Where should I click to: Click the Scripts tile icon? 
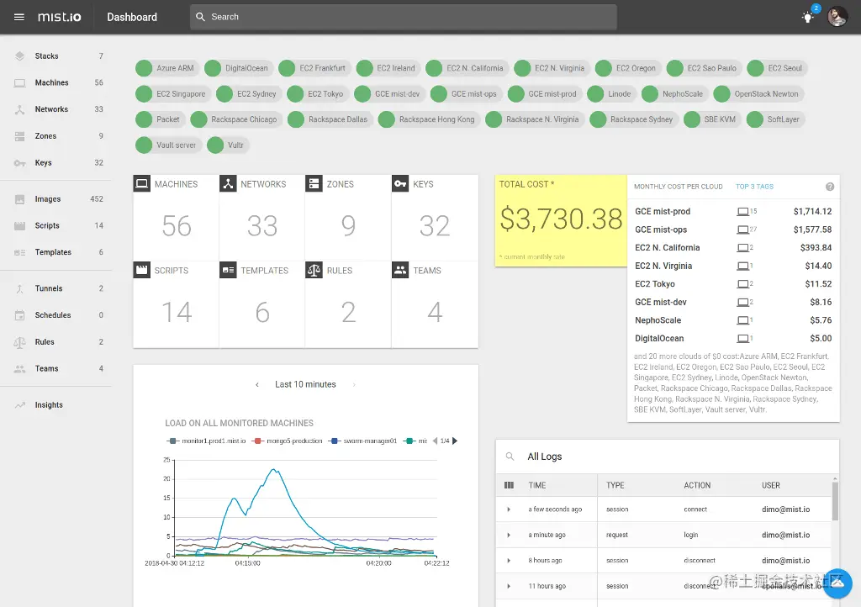point(141,270)
